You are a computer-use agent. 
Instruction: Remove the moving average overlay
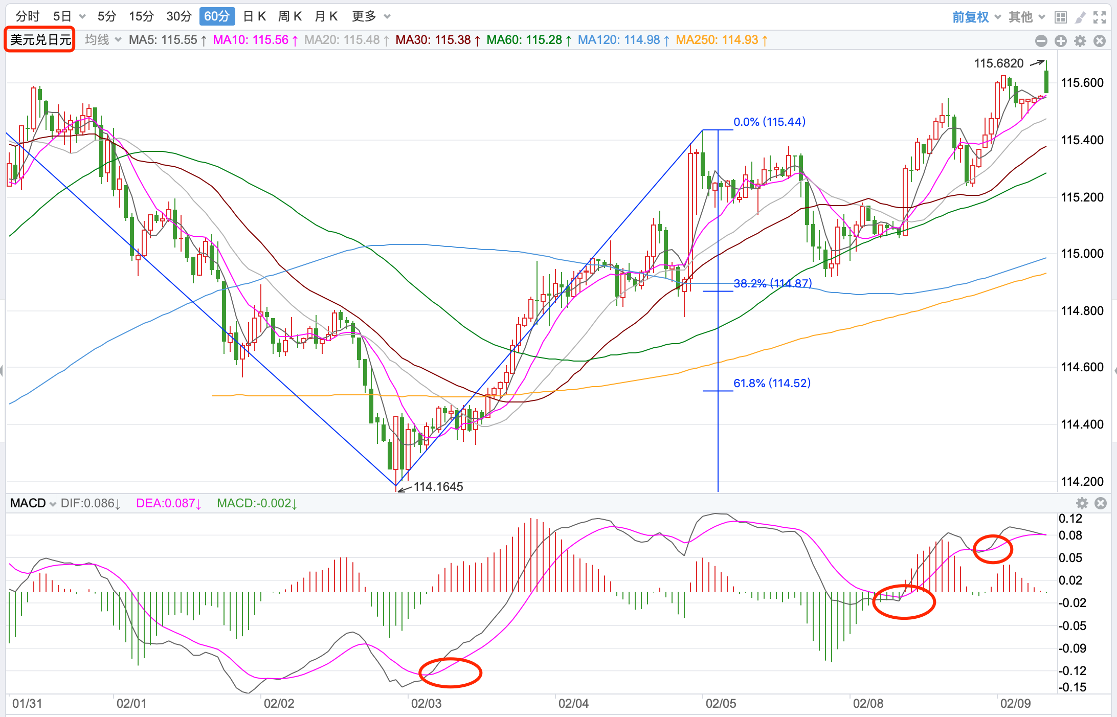pyautogui.click(x=1100, y=41)
